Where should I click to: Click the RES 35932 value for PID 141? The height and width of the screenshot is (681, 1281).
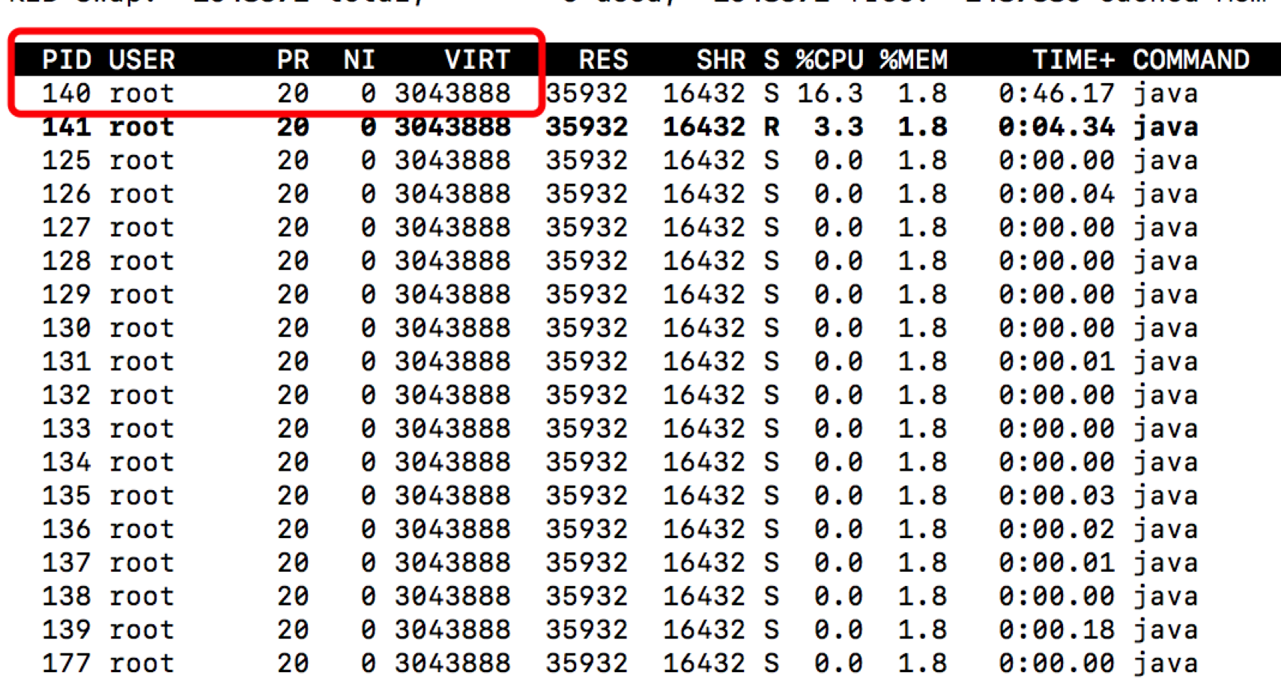(x=587, y=127)
